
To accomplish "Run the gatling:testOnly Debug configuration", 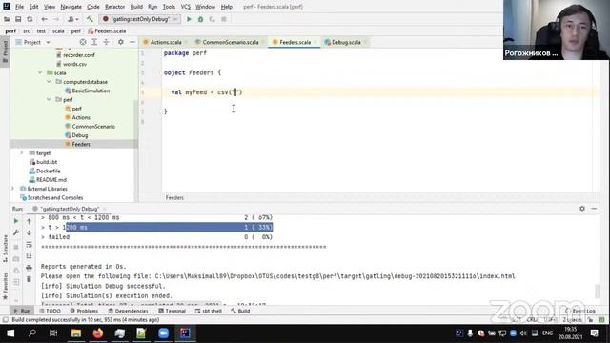I will pyautogui.click(x=189, y=19).
